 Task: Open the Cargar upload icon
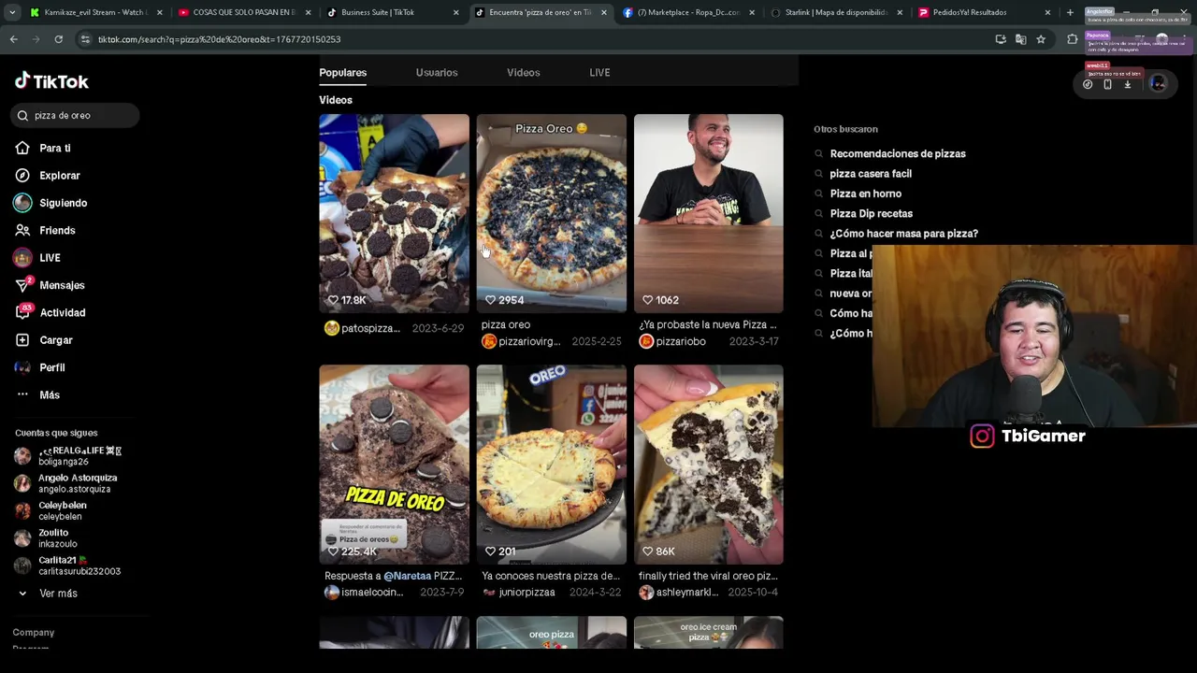point(22,340)
